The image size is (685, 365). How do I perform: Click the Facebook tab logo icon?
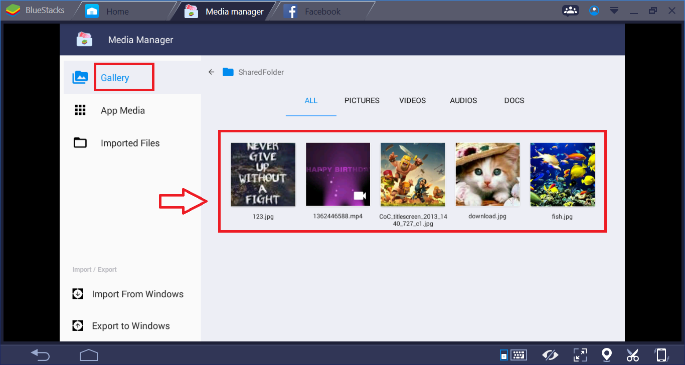[x=291, y=11]
